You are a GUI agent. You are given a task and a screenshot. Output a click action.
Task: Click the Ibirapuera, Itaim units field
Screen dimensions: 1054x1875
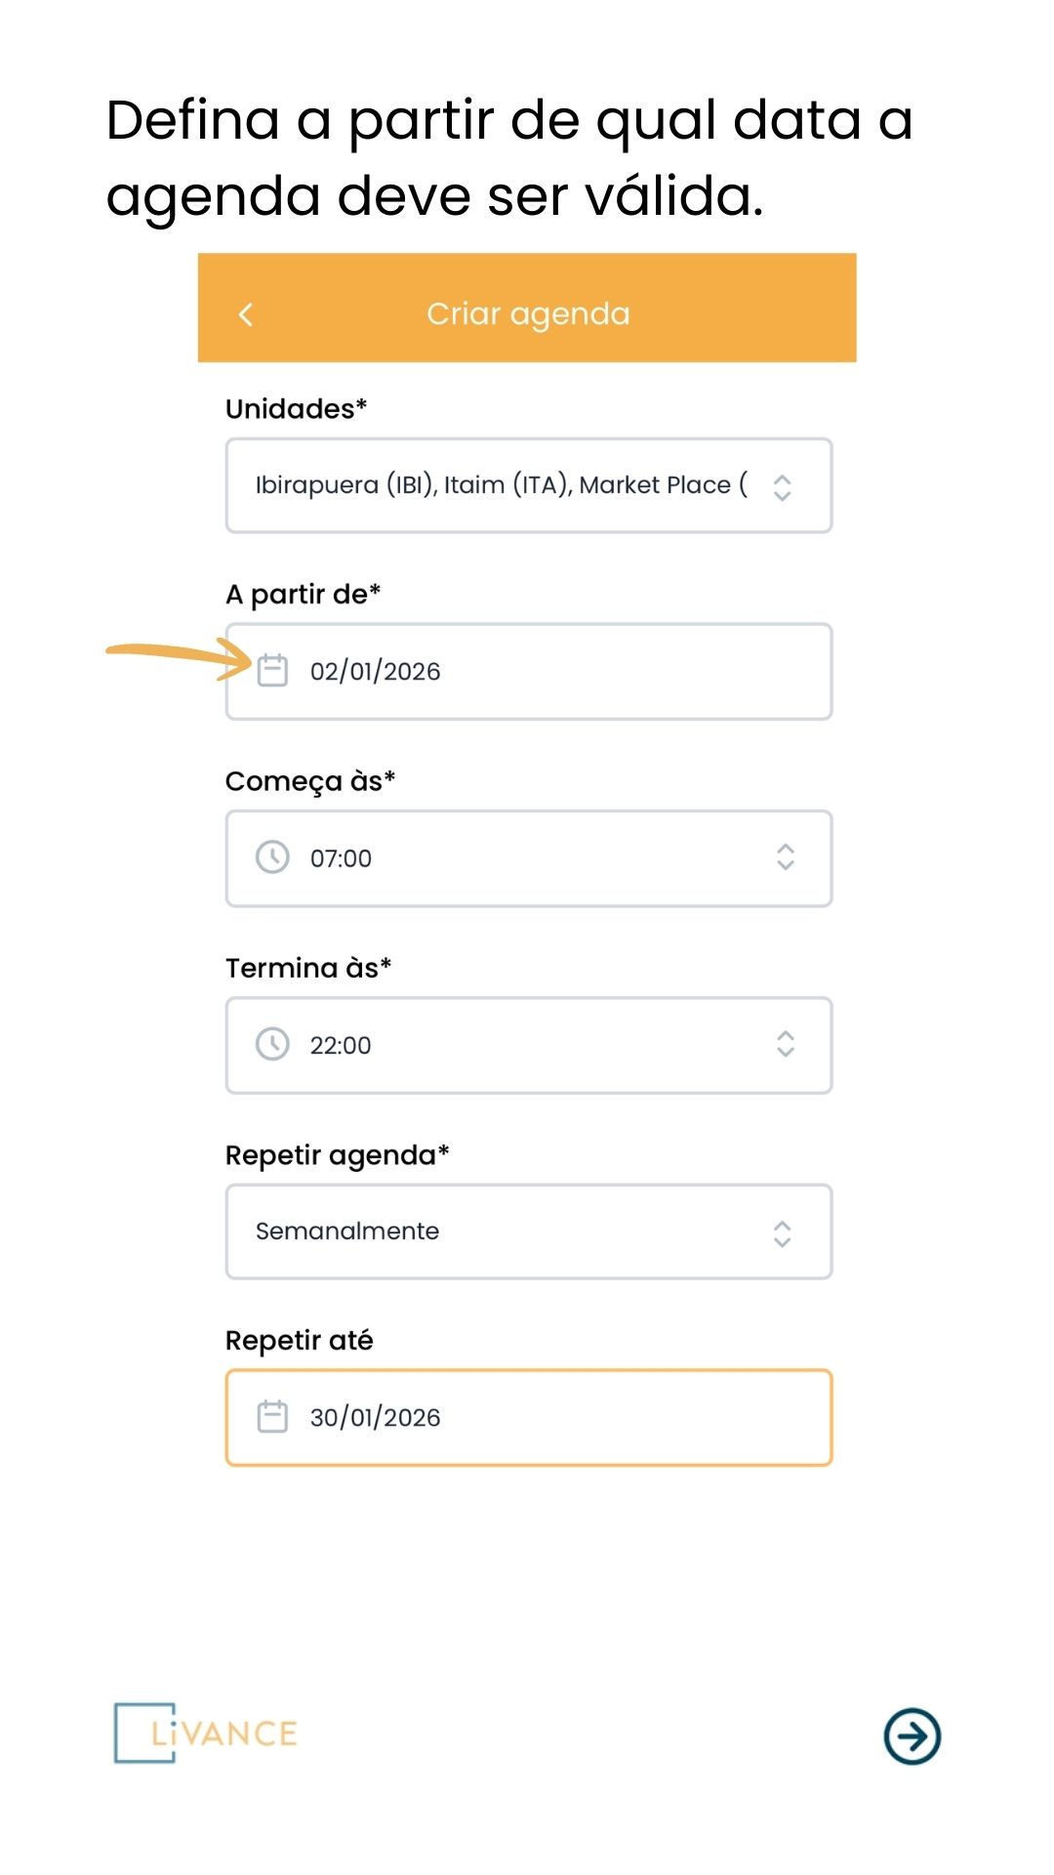tap(529, 485)
